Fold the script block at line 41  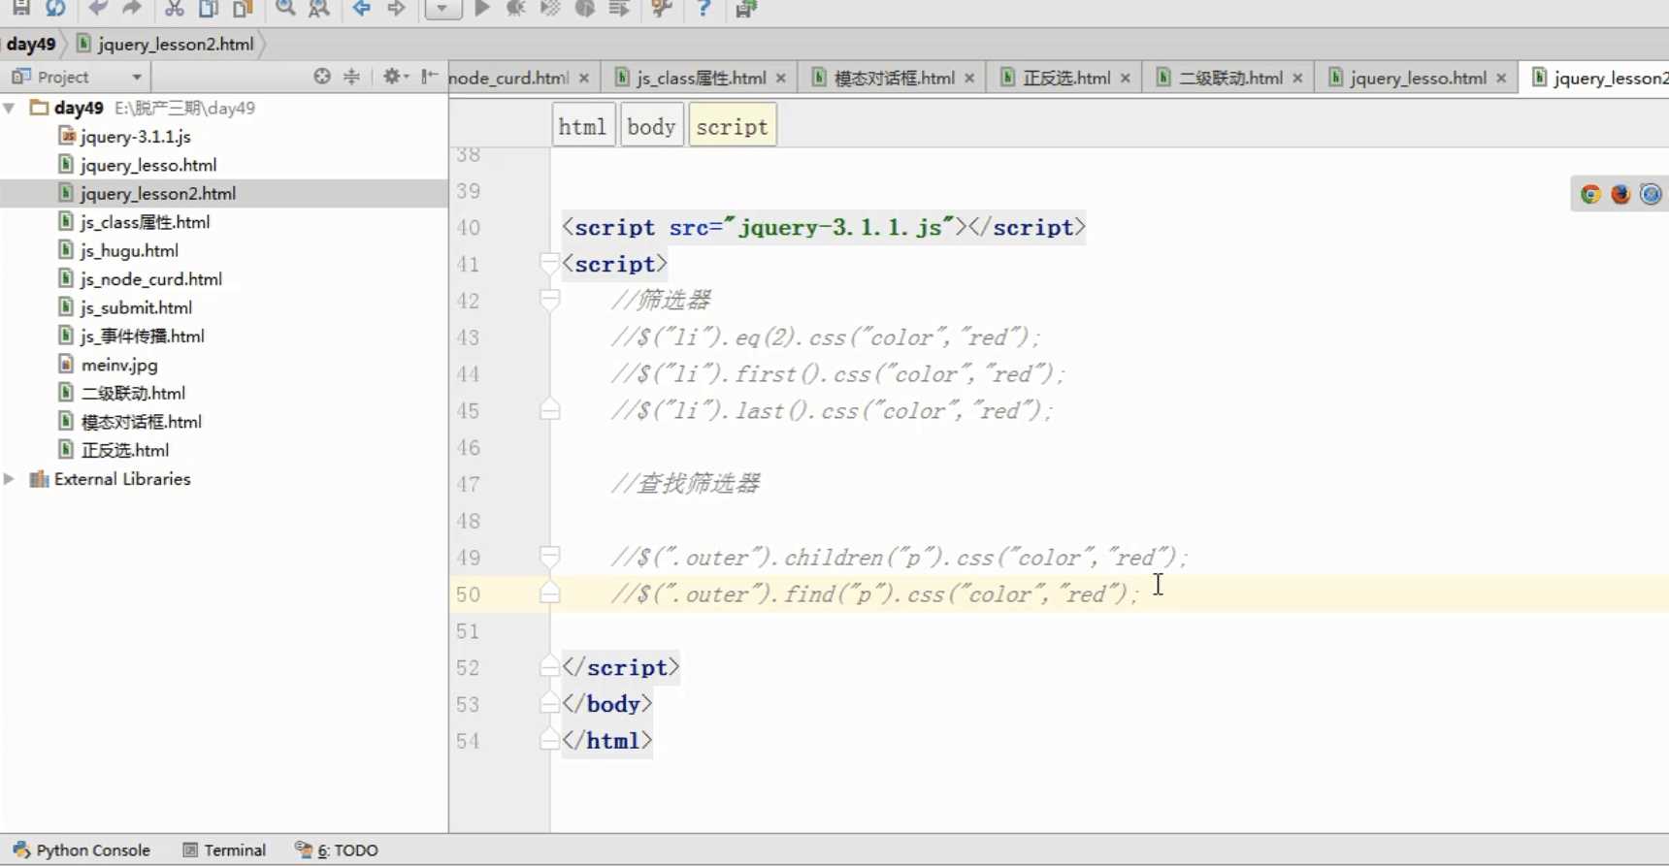(x=549, y=263)
